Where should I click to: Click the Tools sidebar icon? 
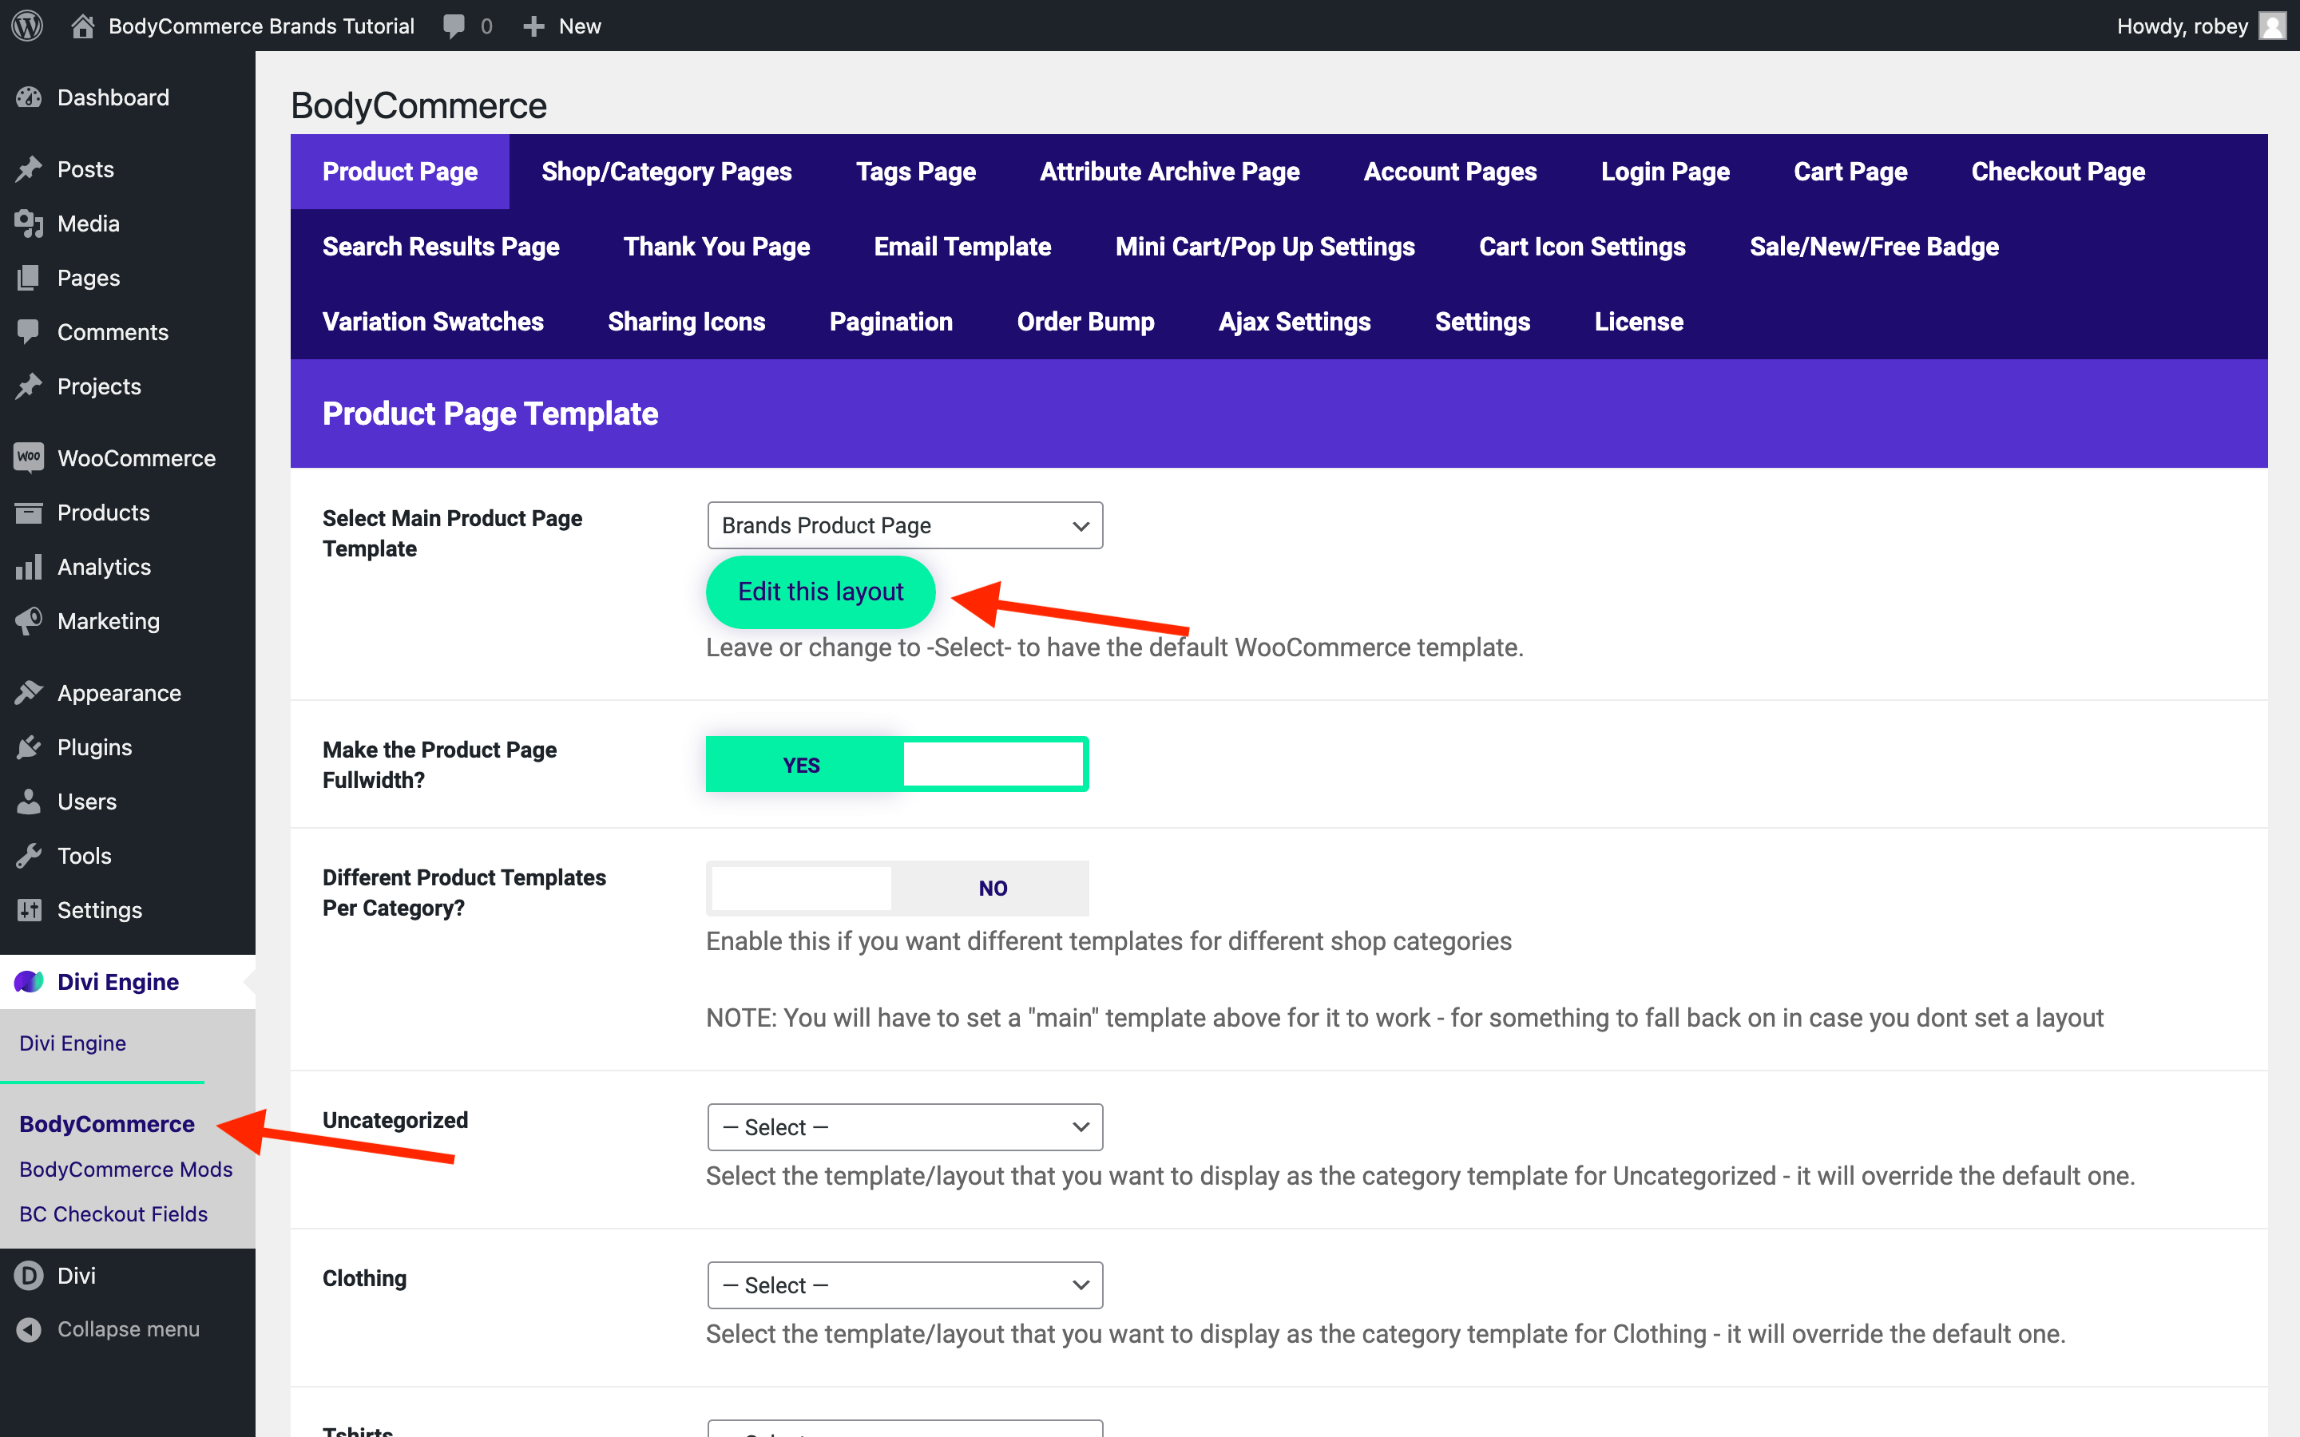(30, 856)
